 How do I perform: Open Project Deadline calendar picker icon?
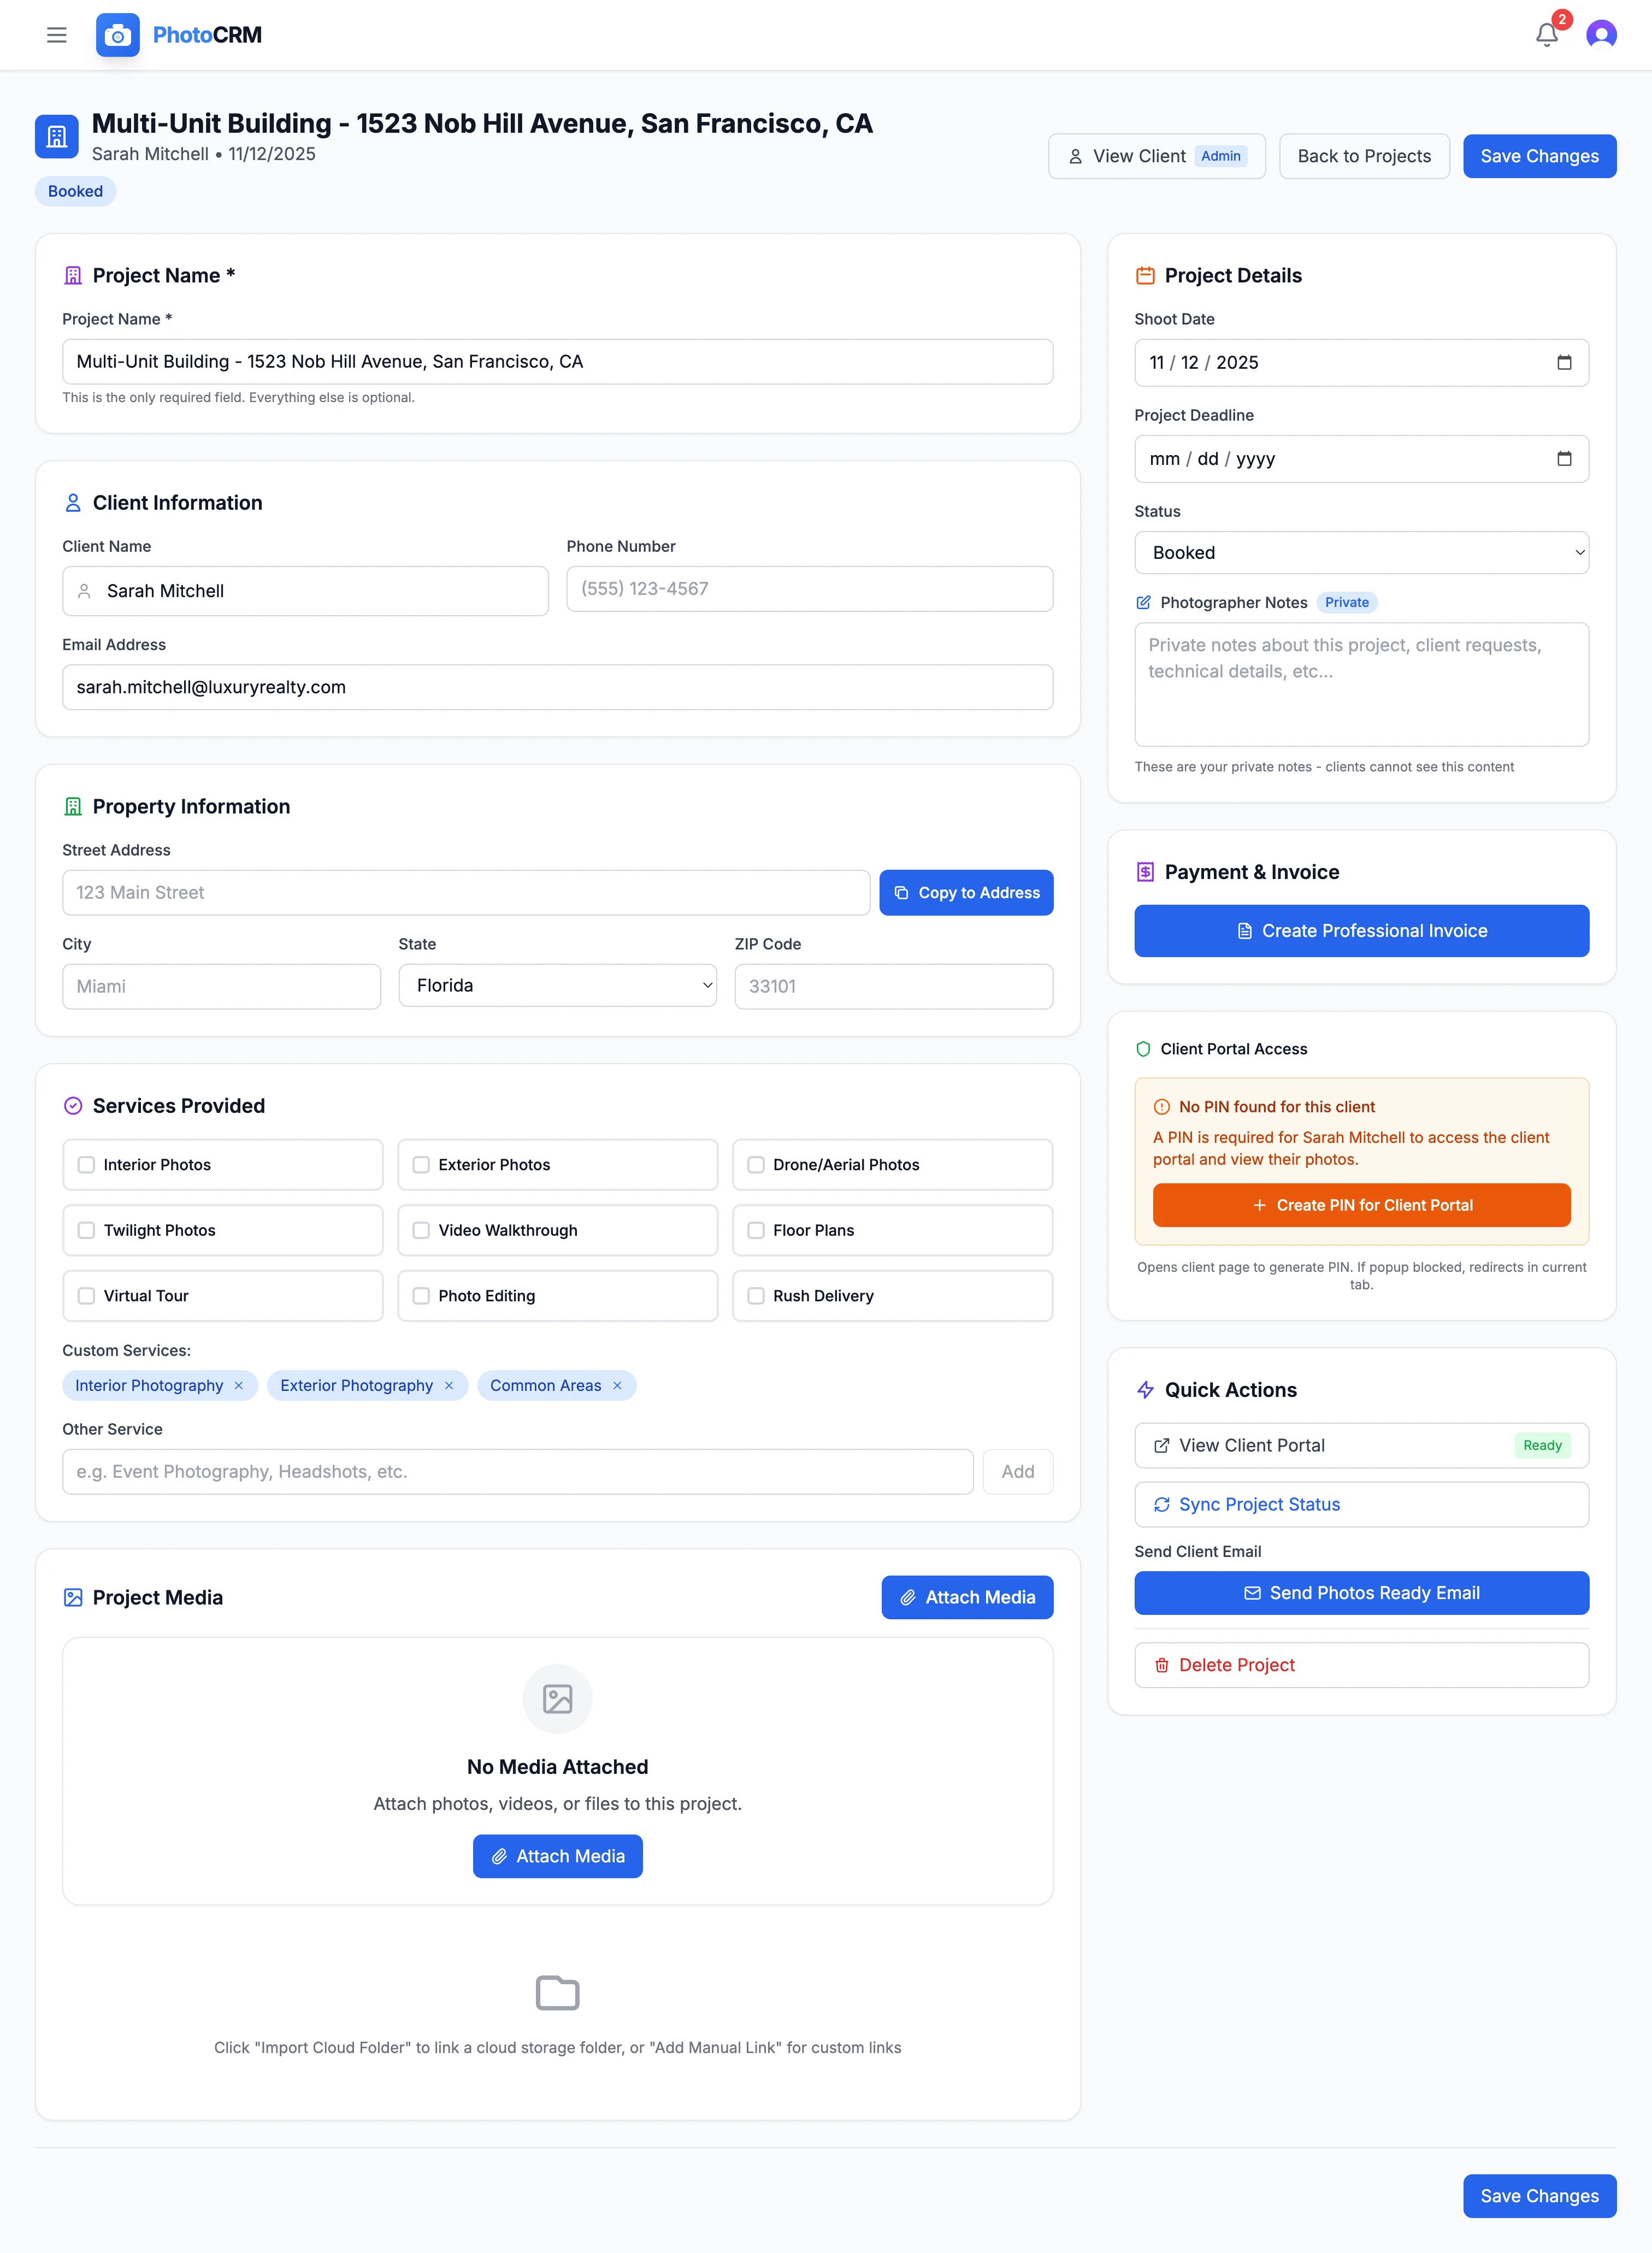click(1564, 458)
